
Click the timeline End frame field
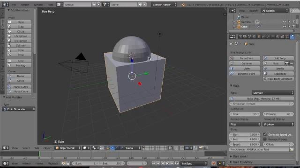(112, 163)
